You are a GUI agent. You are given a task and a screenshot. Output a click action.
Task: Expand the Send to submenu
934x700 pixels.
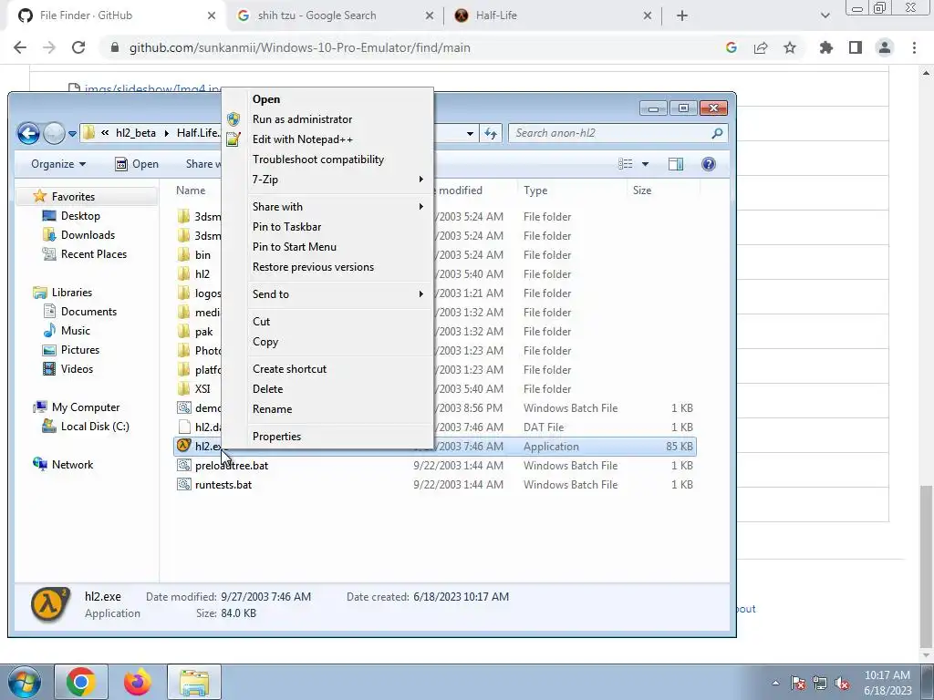tap(327, 294)
